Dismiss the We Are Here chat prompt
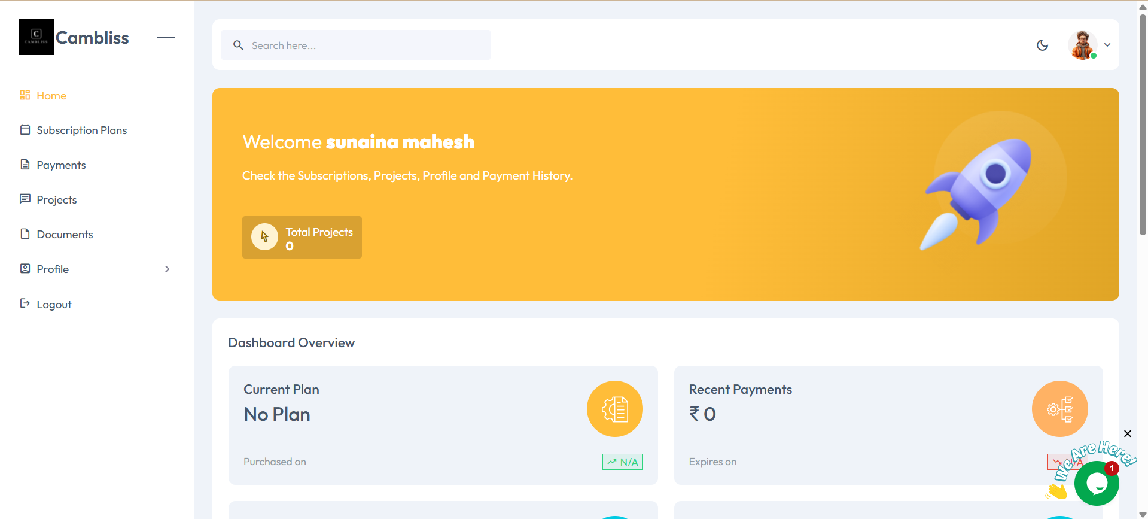Image resolution: width=1148 pixels, height=519 pixels. point(1127,433)
